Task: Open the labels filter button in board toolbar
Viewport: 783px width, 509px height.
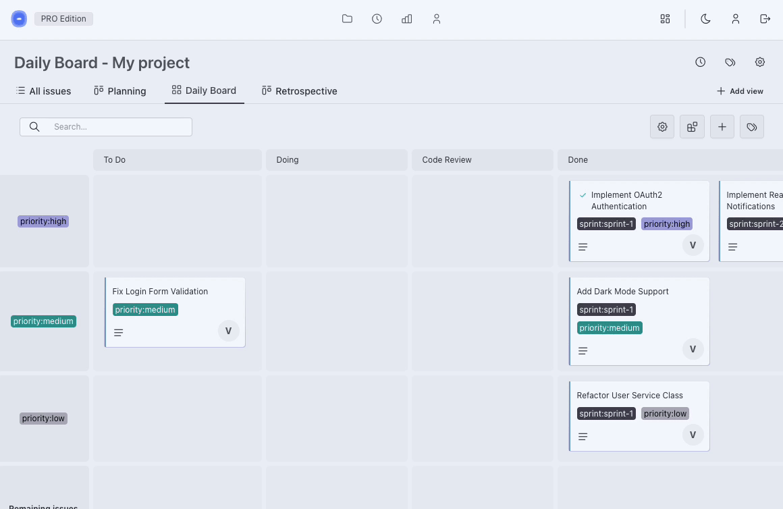Action: click(x=752, y=127)
